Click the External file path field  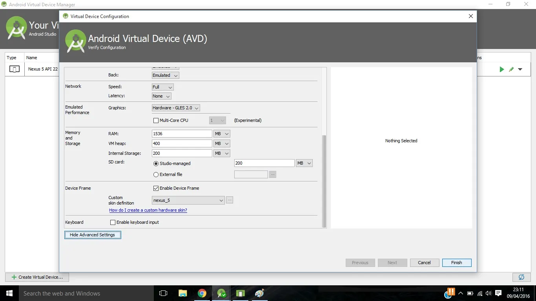coord(251,174)
